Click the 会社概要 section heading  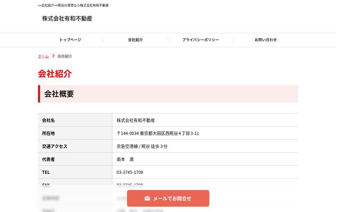click(168, 94)
